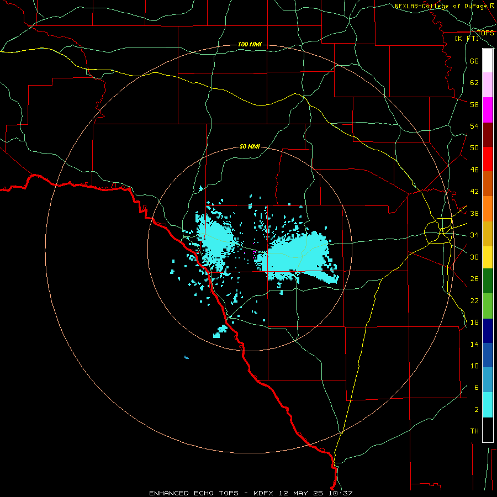Click the light blue 6 kft swatch
Image resolution: width=497 pixels, height=497 pixels.
click(488, 380)
